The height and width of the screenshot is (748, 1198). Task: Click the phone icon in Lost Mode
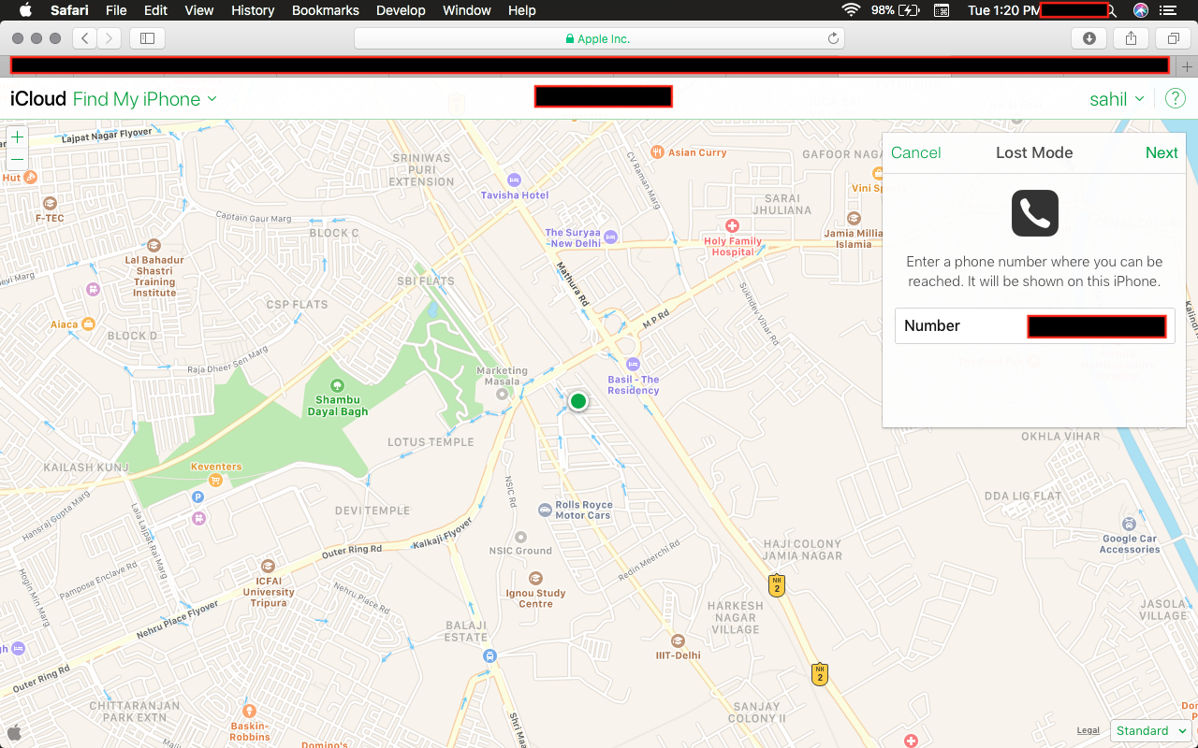(x=1034, y=213)
